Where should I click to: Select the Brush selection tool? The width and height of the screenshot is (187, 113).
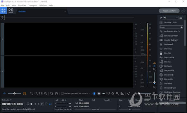[x=113, y=93]
